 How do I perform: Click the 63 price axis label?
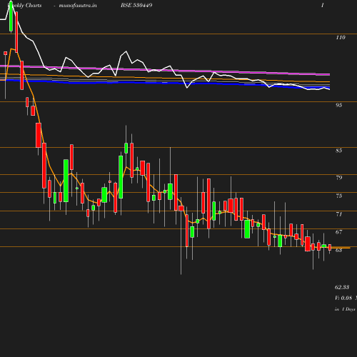point(339,250)
